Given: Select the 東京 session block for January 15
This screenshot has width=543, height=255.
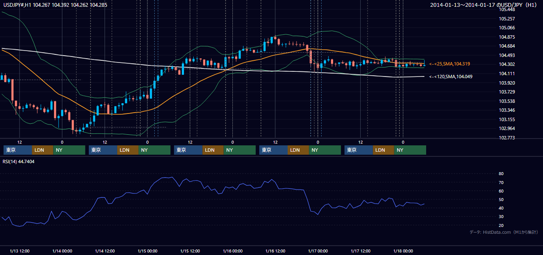Looking at the screenshot, I should point(188,150).
